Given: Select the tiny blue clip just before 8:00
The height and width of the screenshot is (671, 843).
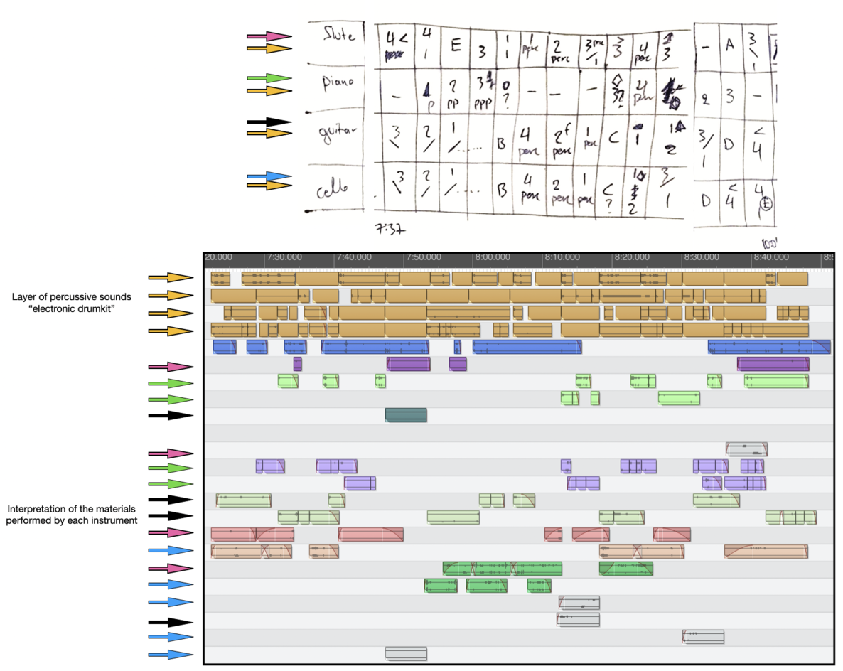Looking at the screenshot, I should pos(457,347).
